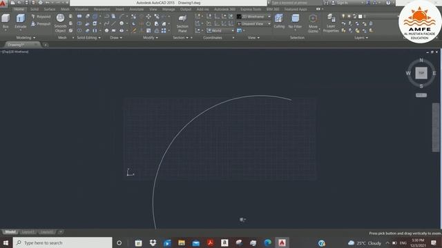The height and width of the screenshot is (248, 442).
Task: Open the Surface ribbon tab
Action: (50, 9)
